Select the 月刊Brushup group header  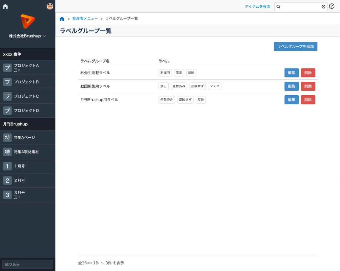(28, 124)
